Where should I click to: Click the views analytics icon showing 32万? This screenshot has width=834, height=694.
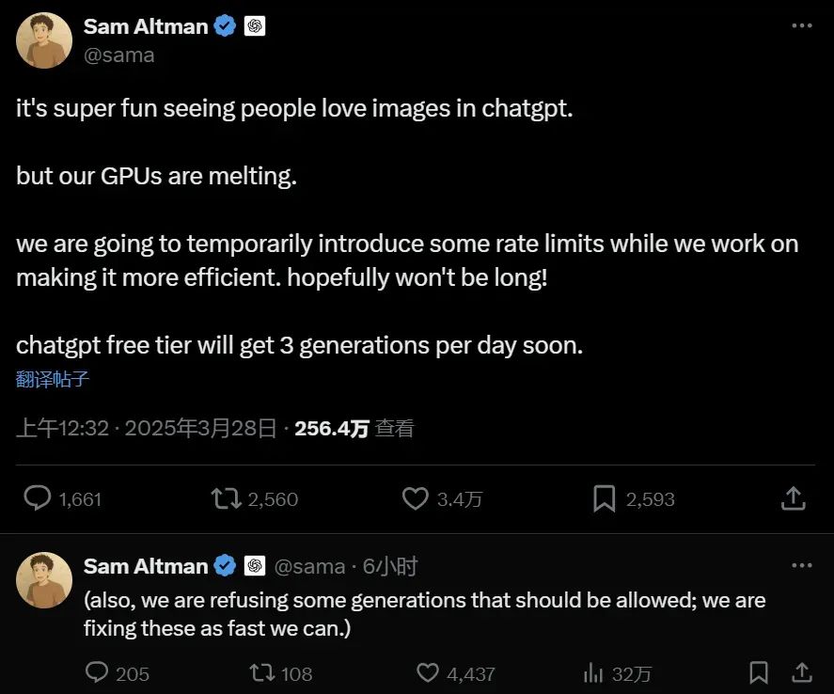pyautogui.click(x=592, y=673)
